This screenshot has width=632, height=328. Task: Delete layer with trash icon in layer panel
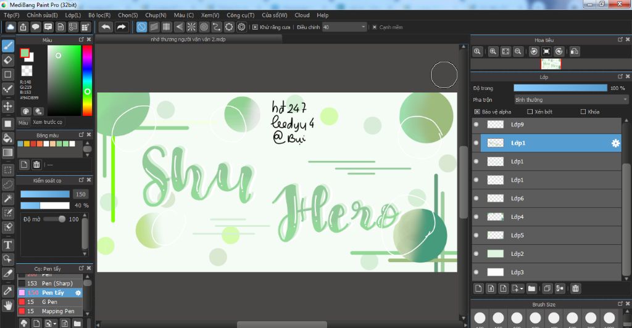(x=575, y=288)
